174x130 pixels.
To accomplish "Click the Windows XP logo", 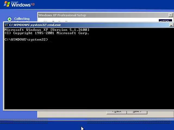I will pos(19,4).
